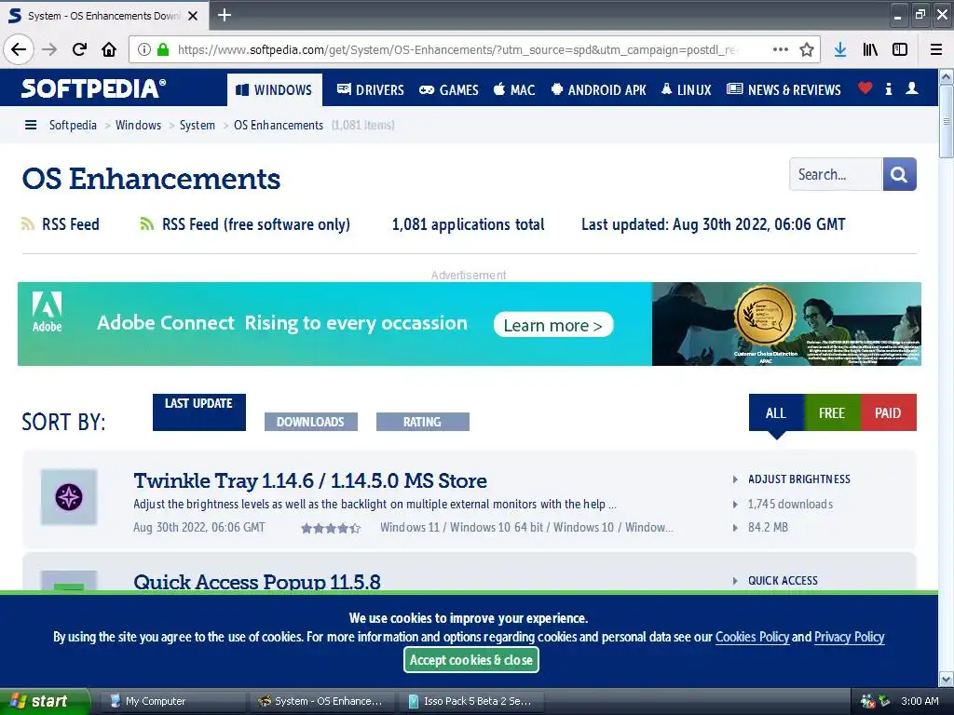This screenshot has height=715, width=954.
Task: Switch to My Computer taskbar item
Action: coord(171,701)
